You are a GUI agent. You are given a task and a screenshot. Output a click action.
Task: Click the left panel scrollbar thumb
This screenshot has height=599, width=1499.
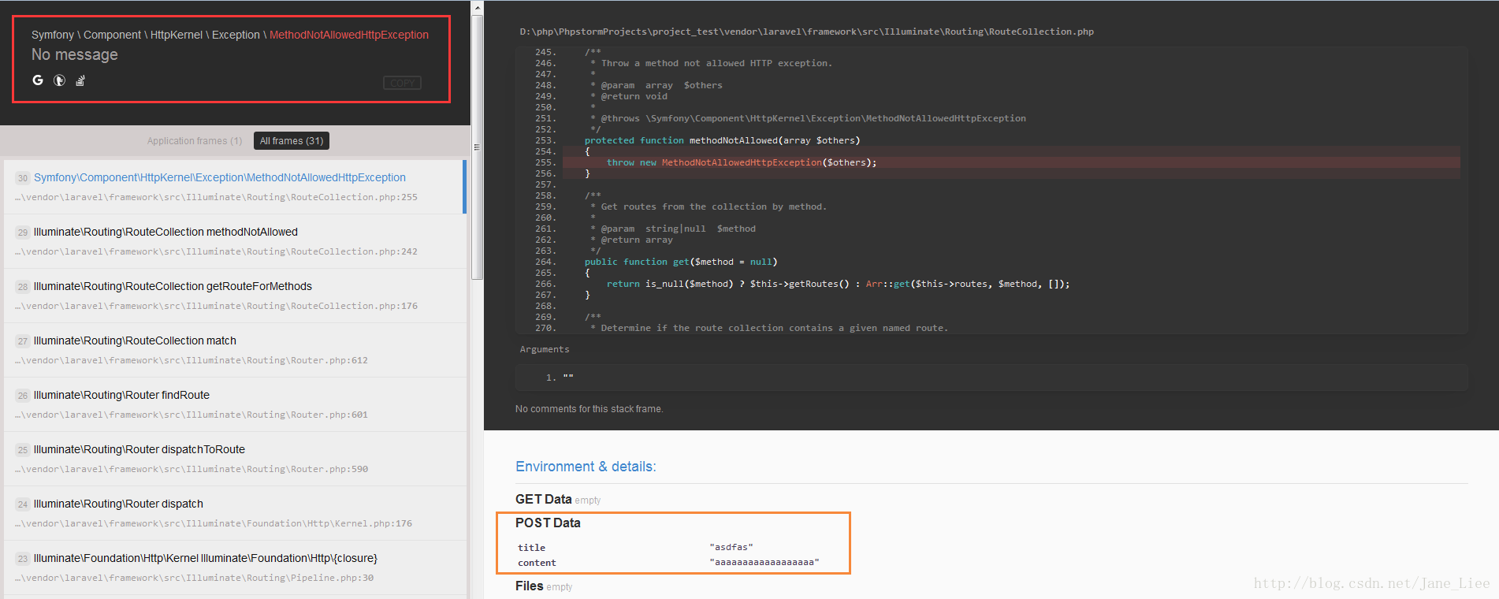(x=477, y=147)
